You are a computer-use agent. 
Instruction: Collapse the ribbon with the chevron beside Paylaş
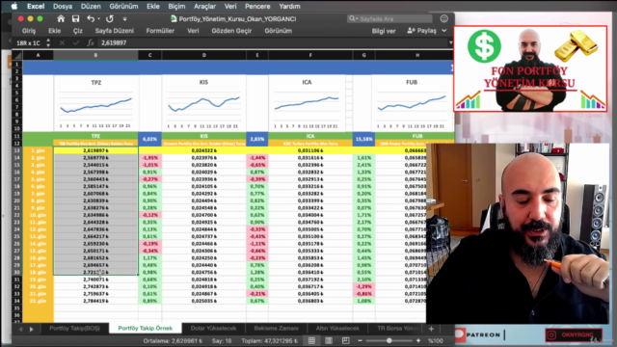444,31
